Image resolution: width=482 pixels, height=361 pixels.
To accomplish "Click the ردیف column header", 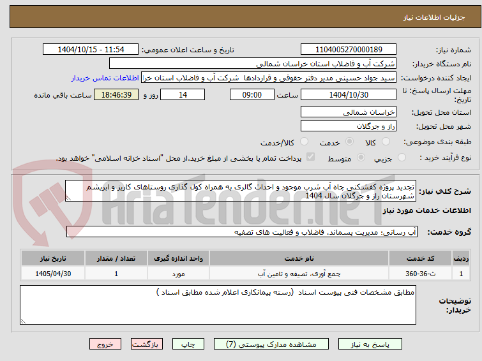I will tap(461, 258).
